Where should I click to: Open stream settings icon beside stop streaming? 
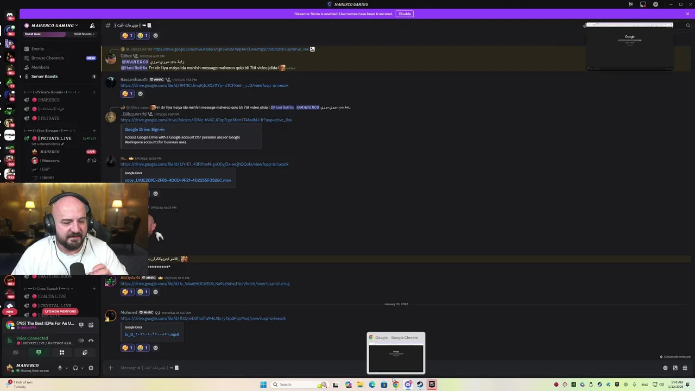tap(91, 325)
